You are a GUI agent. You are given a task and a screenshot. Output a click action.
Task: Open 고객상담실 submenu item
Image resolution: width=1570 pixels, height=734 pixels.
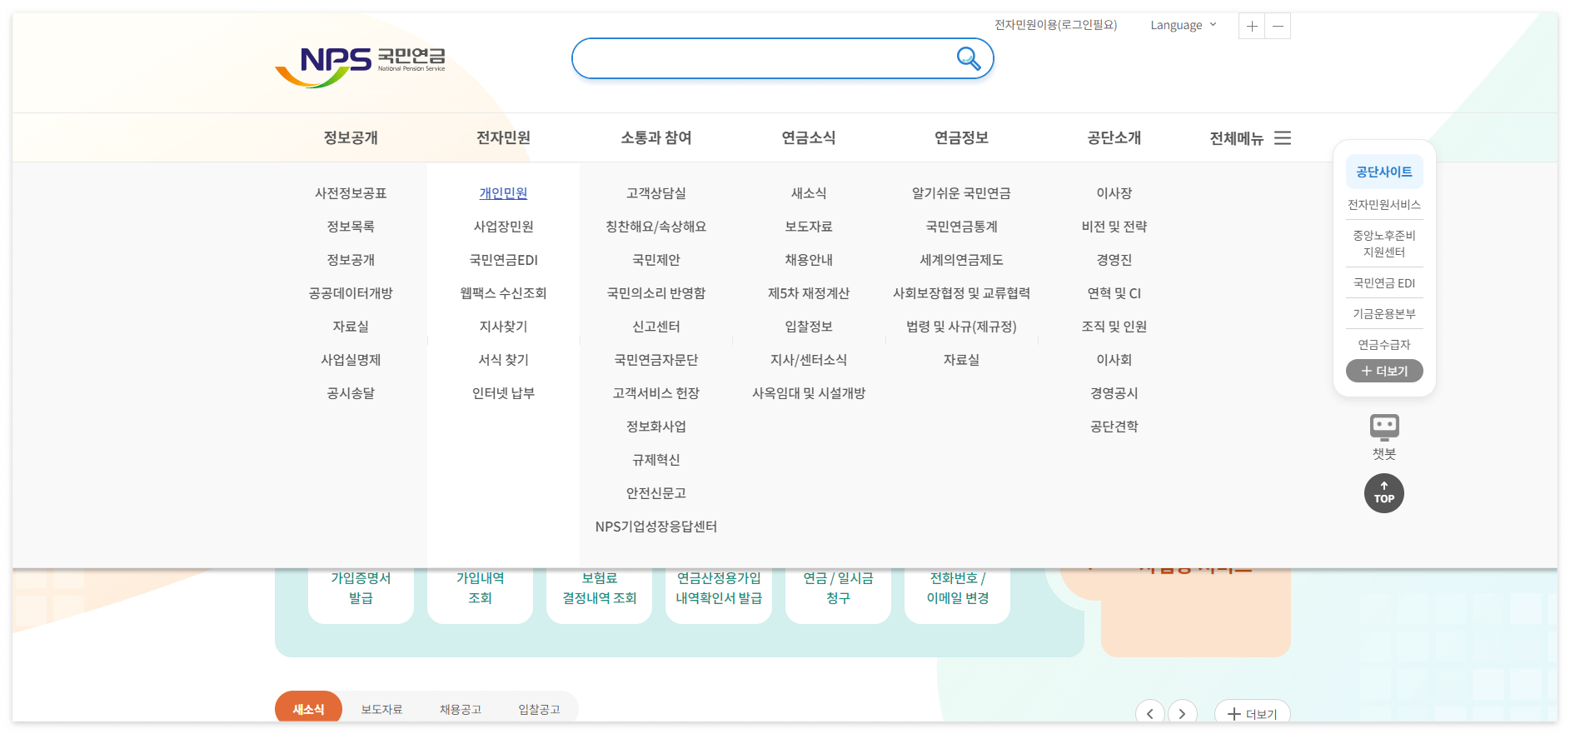[656, 193]
